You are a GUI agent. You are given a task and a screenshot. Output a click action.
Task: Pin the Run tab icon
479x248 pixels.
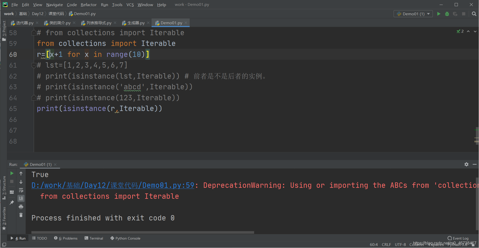[x=12, y=203]
